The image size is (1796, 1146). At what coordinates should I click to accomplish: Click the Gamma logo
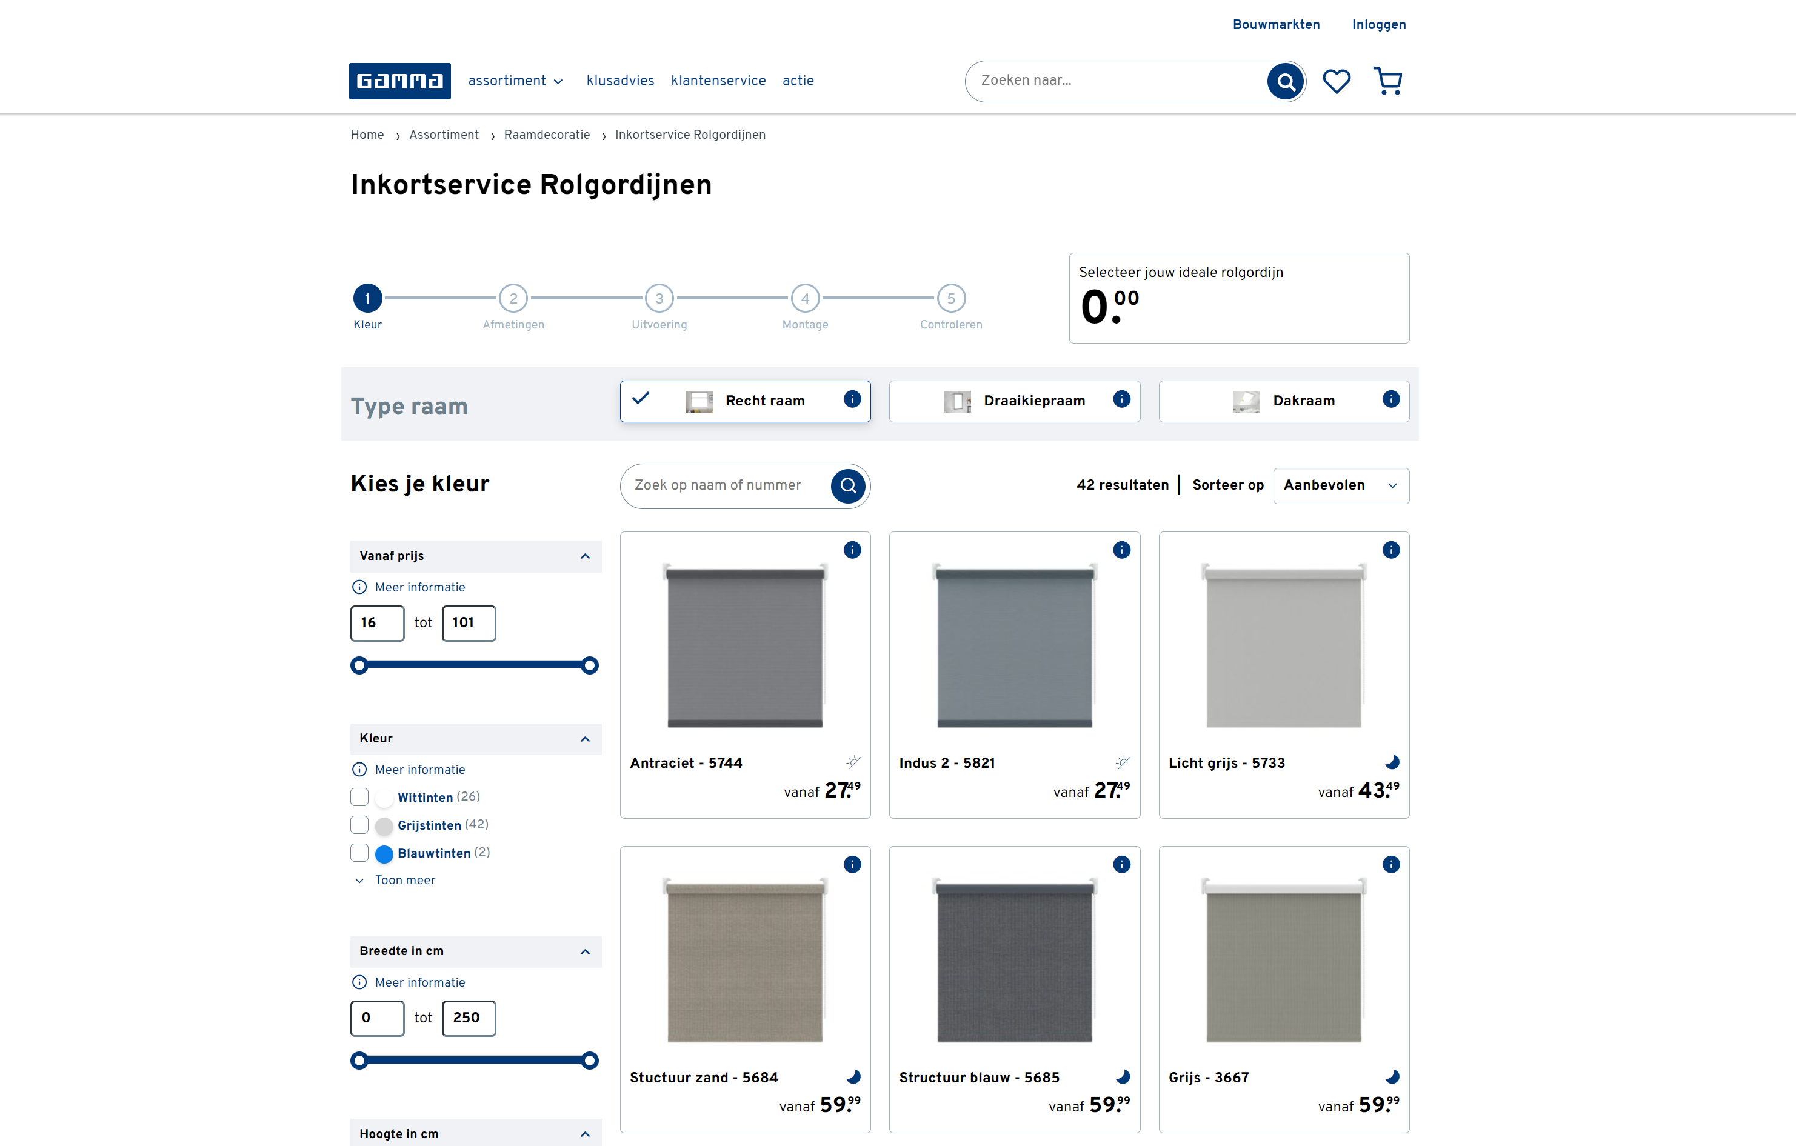click(x=400, y=81)
